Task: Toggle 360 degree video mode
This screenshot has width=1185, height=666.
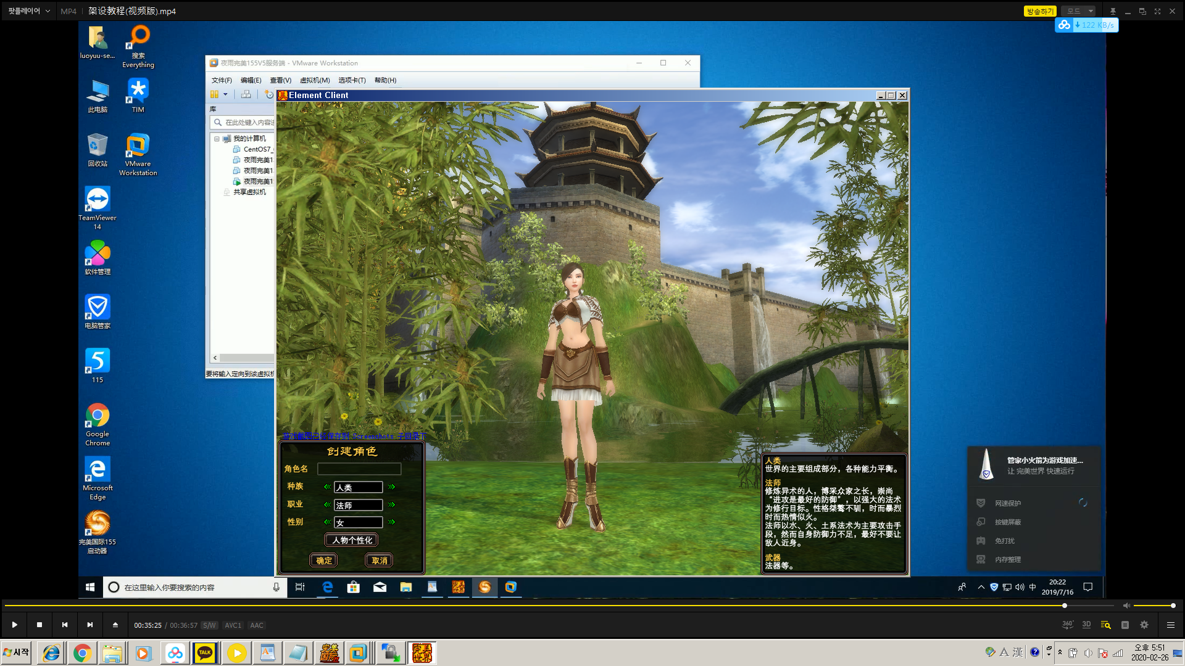Action: click(1067, 625)
